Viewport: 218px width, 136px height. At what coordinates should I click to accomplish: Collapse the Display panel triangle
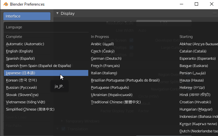tap(57, 13)
